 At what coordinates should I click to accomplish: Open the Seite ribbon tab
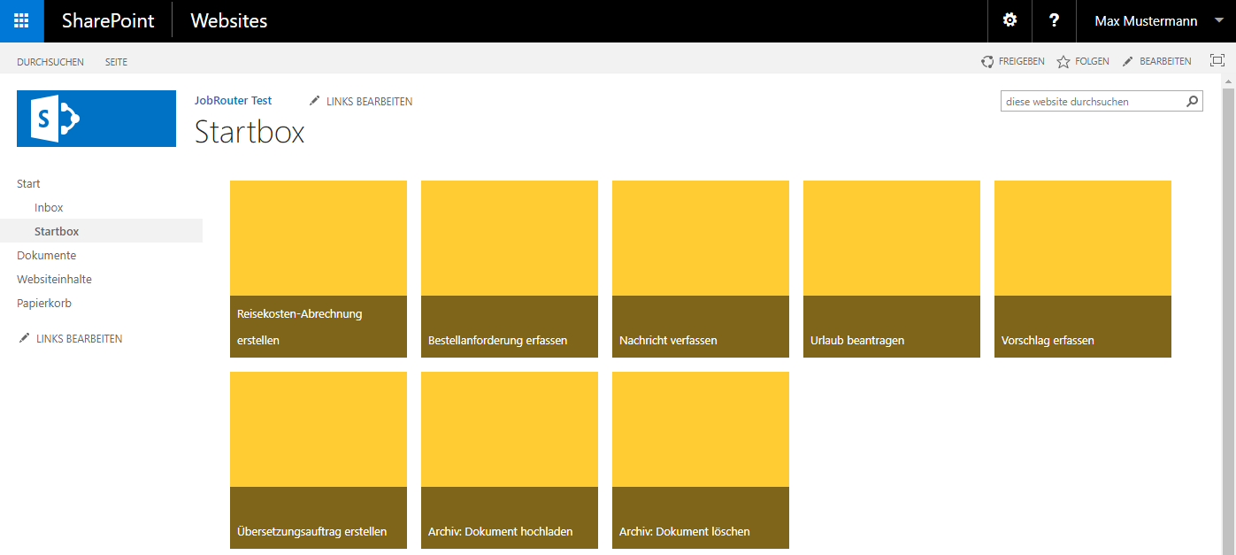click(116, 62)
